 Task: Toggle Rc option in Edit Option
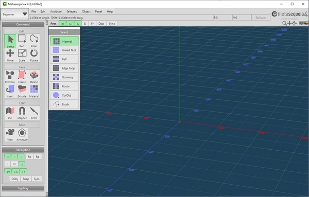pyautogui.click(x=29, y=157)
